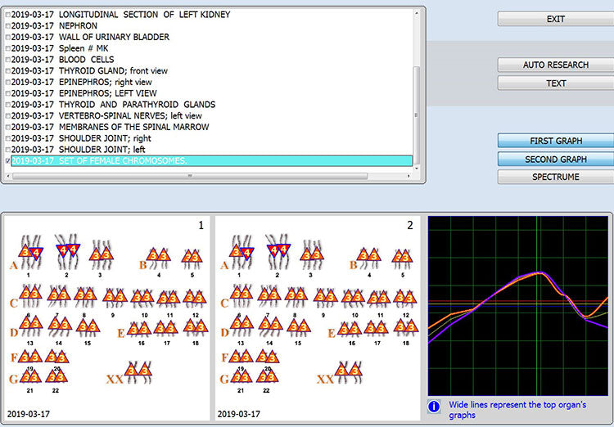Click the SPECTRUME button
Screen dimensions: 614x427
coord(555,177)
